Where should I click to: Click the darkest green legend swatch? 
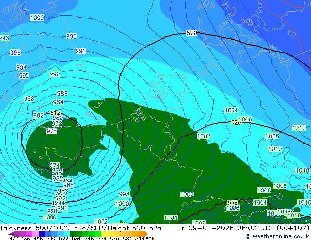coord(73,234)
